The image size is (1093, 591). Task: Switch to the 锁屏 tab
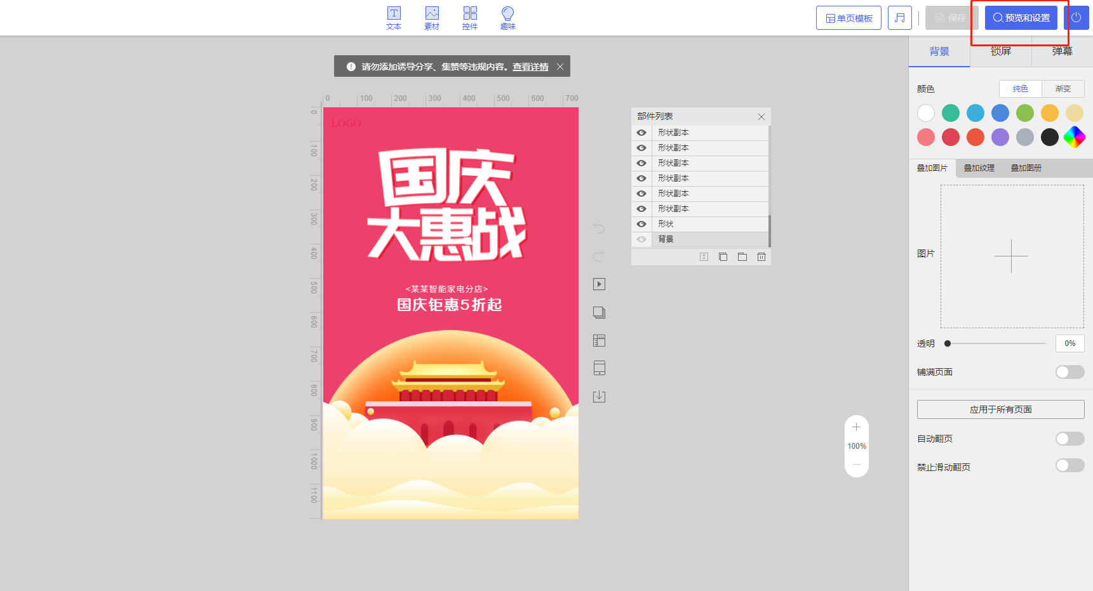(x=1000, y=51)
